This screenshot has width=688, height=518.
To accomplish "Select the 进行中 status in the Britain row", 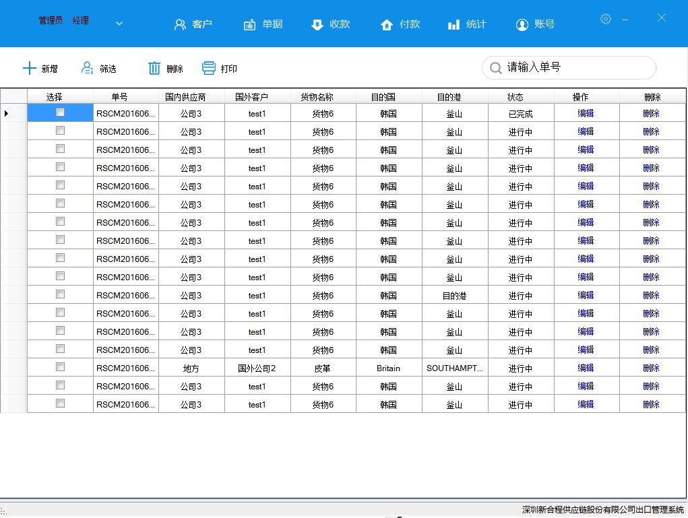I will pyautogui.click(x=522, y=368).
